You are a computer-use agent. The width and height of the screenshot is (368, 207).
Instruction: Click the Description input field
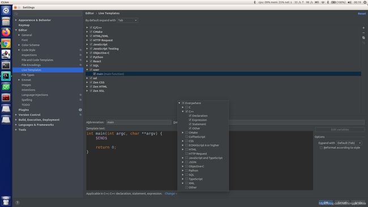pos(297,122)
